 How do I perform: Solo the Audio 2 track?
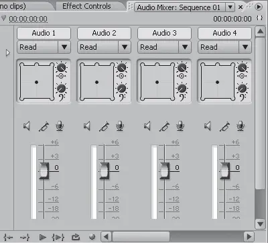pyautogui.click(x=104, y=126)
